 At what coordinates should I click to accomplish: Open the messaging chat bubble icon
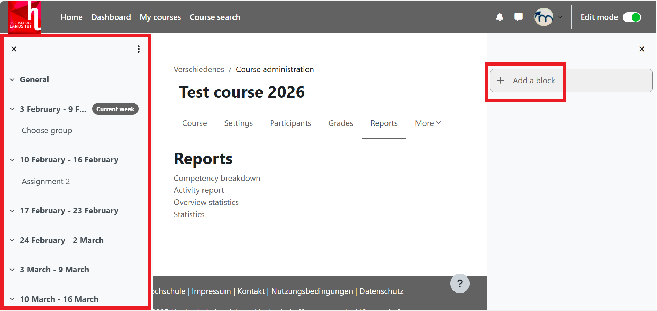518,17
